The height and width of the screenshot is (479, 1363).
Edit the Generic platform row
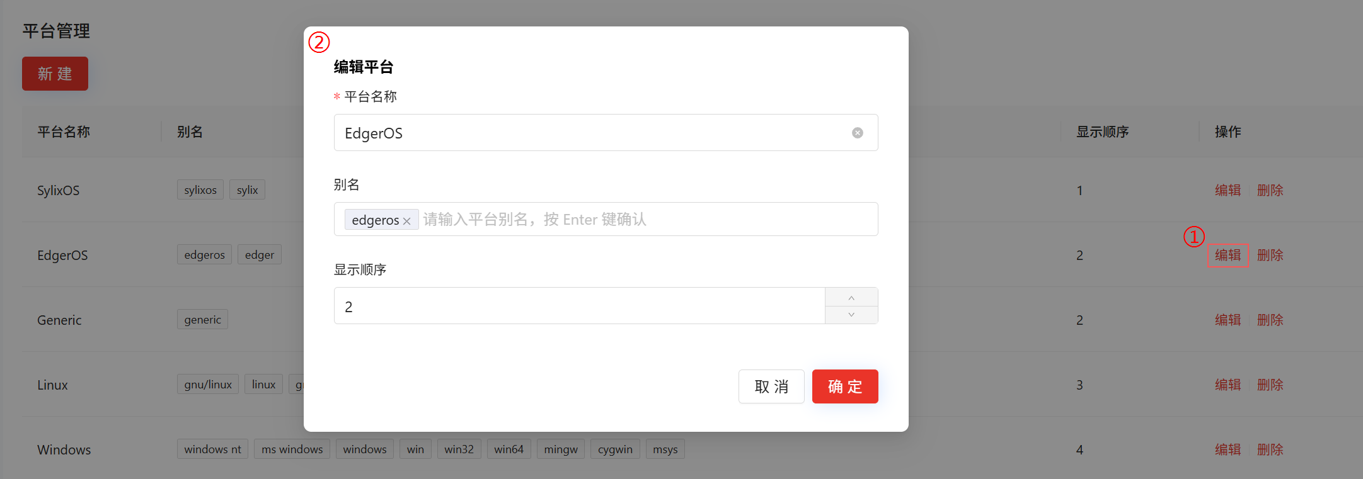point(1227,320)
